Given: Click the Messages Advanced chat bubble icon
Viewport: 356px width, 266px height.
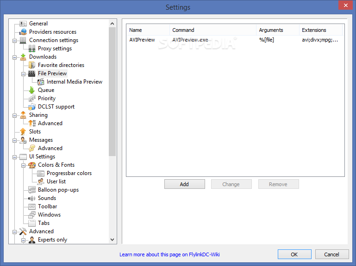Looking at the screenshot, I should [x=32, y=148].
